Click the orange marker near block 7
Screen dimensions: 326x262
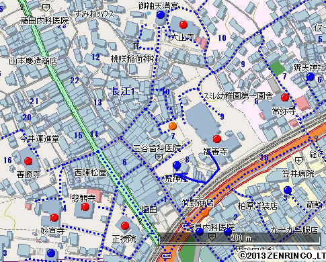pos(173,126)
